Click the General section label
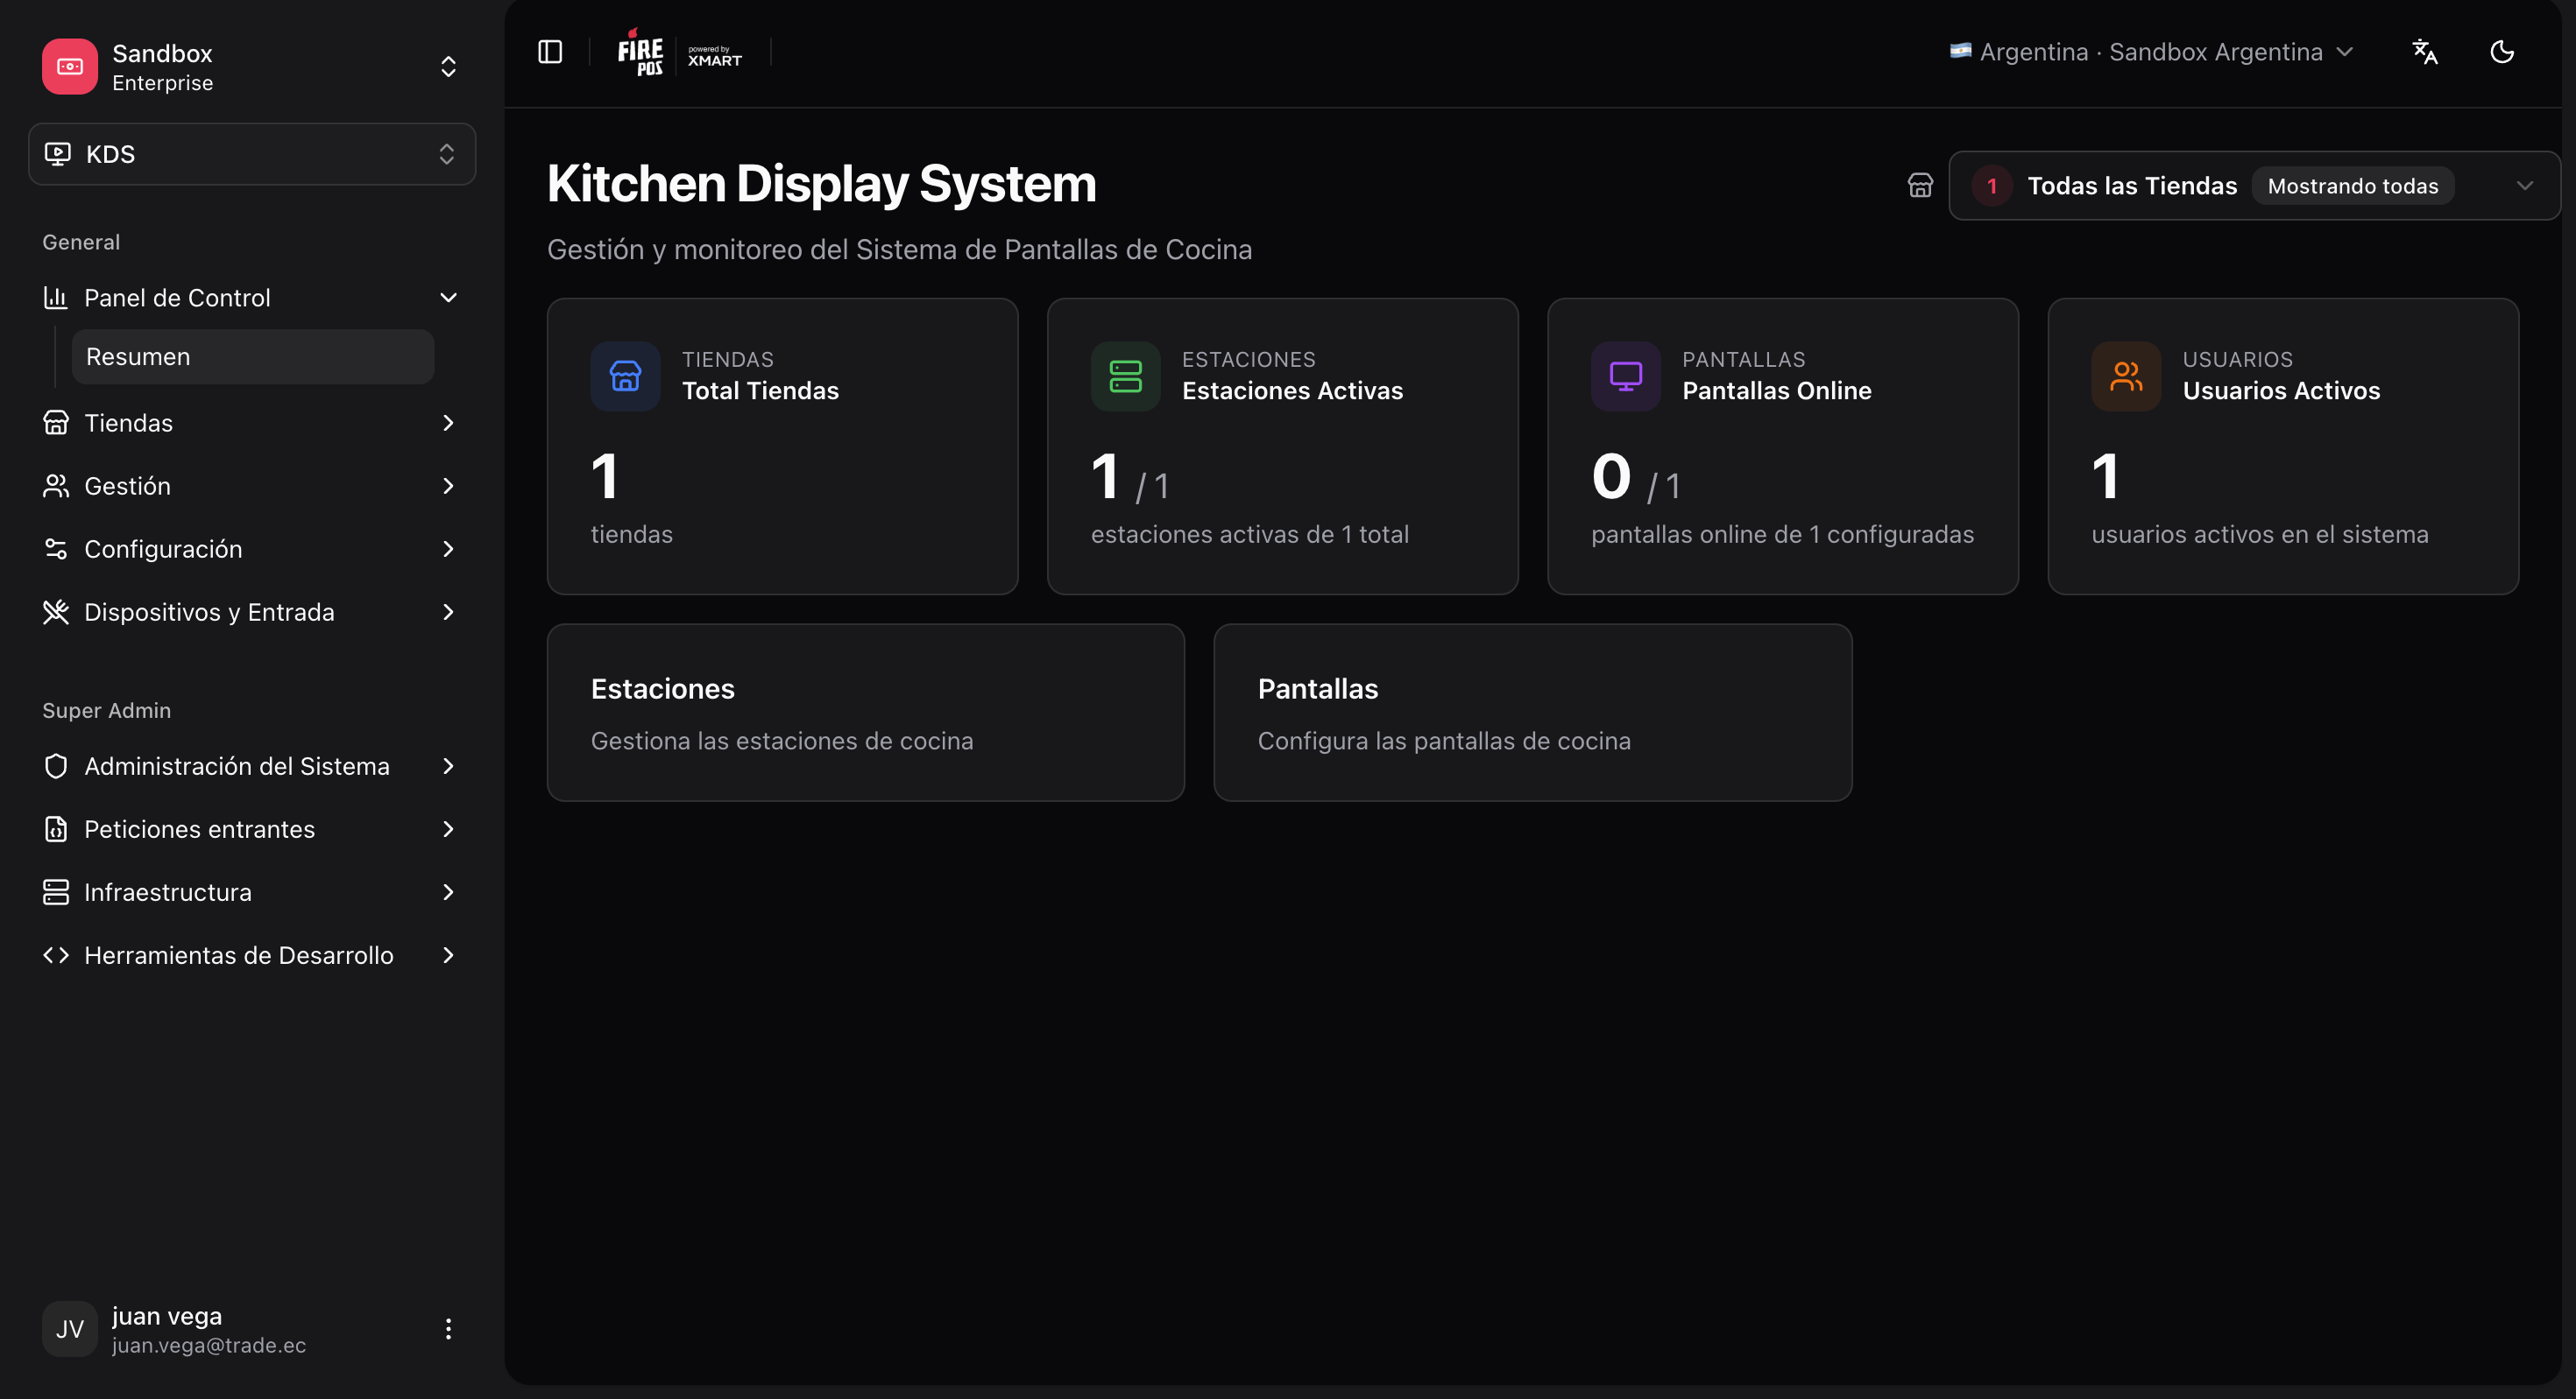This screenshot has height=1399, width=2576. click(x=81, y=242)
